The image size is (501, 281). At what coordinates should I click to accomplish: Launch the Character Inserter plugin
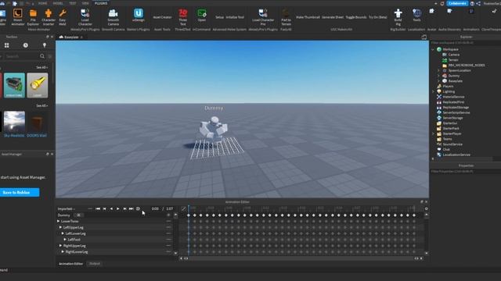[x=49, y=17]
